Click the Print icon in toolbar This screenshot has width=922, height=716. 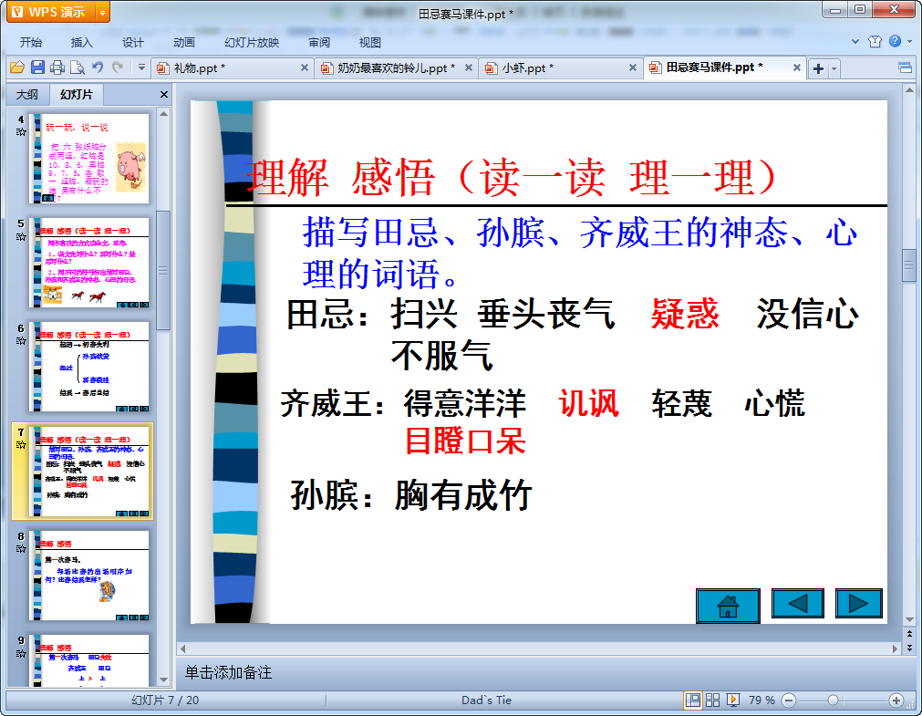pyautogui.click(x=57, y=67)
